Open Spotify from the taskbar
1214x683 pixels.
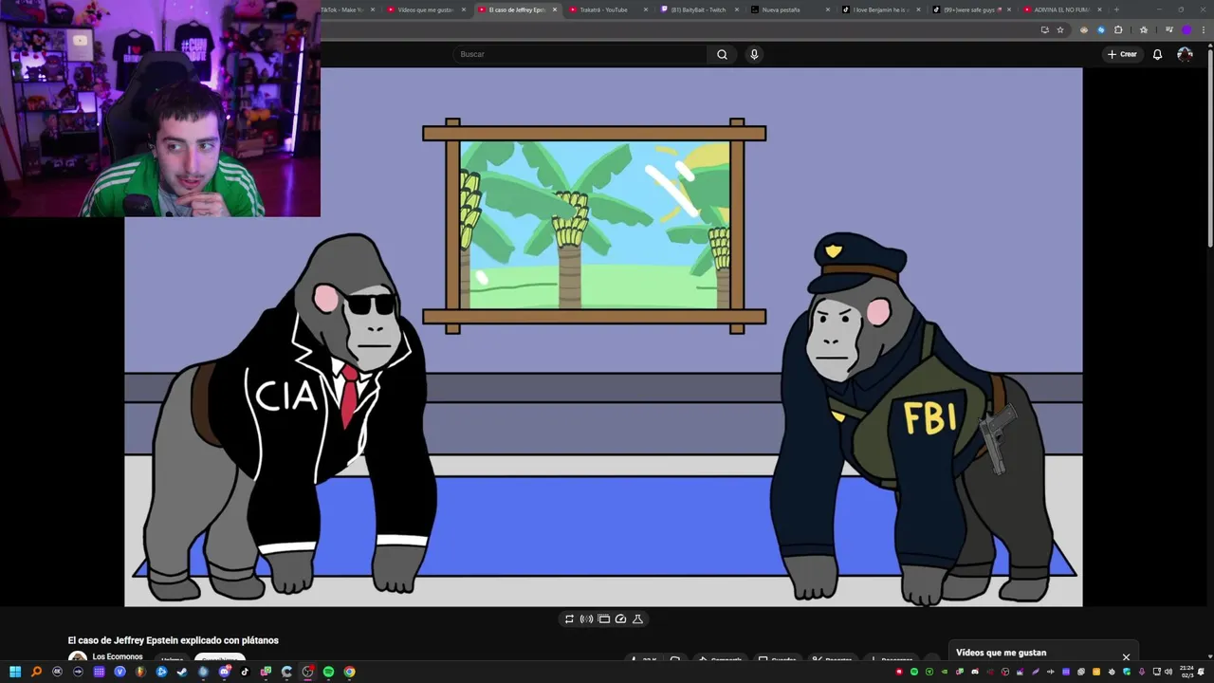click(328, 672)
